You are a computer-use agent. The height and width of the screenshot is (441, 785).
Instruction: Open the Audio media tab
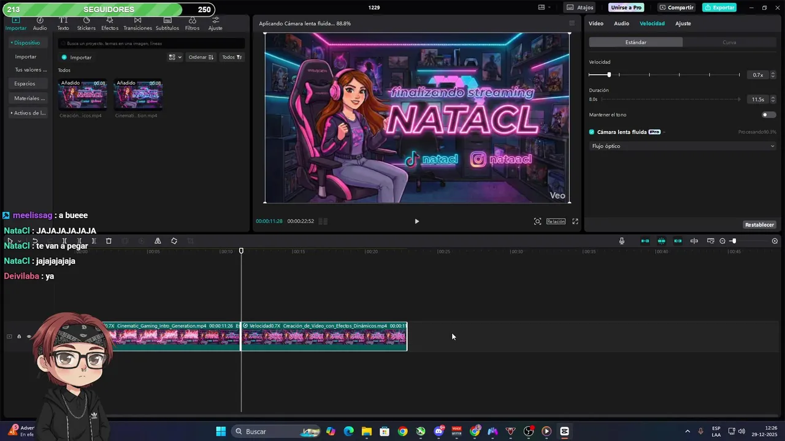pos(40,24)
